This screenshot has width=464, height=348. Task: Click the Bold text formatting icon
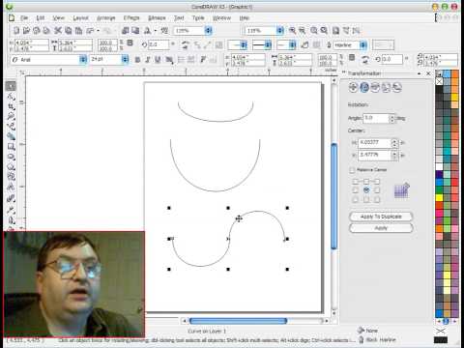(137, 60)
